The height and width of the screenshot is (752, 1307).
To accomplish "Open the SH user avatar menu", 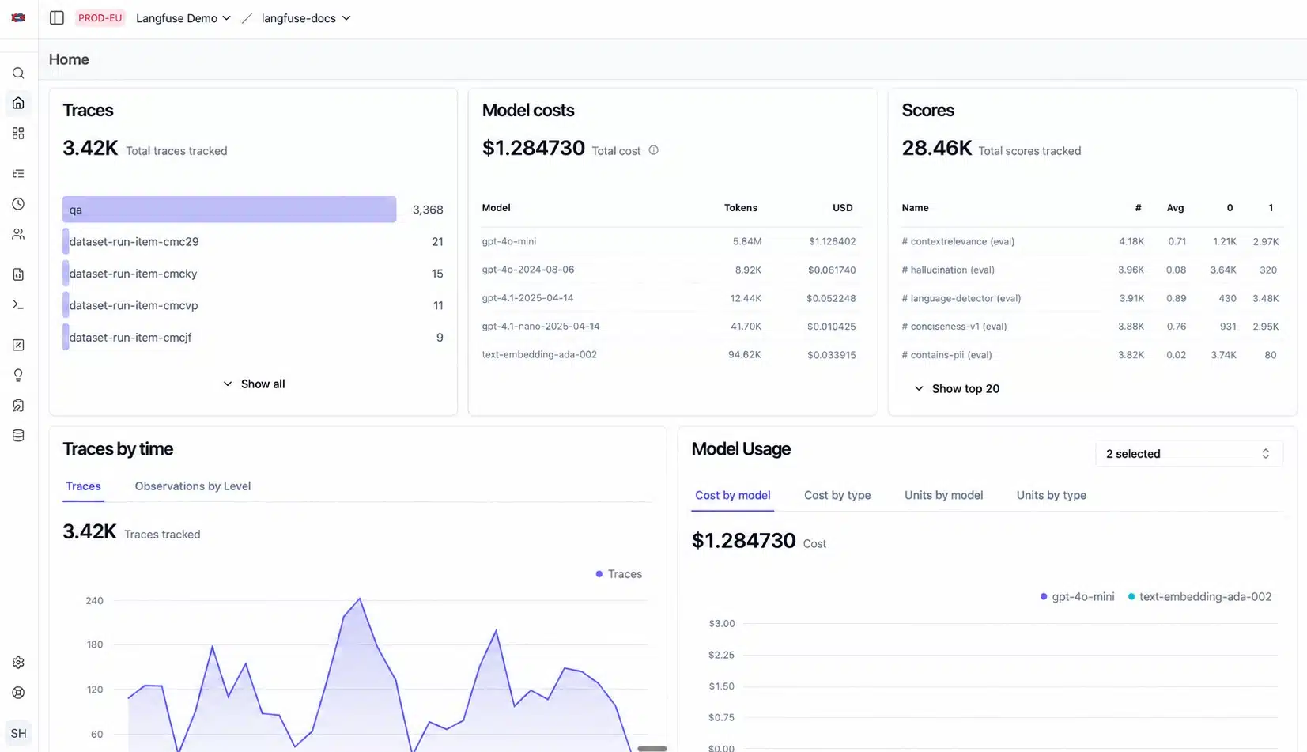I will pyautogui.click(x=18, y=733).
